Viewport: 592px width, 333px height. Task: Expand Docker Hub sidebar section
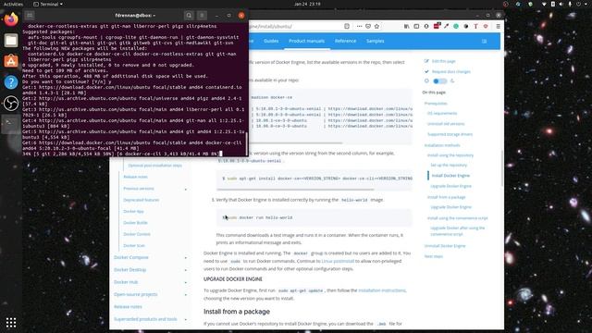186,282
